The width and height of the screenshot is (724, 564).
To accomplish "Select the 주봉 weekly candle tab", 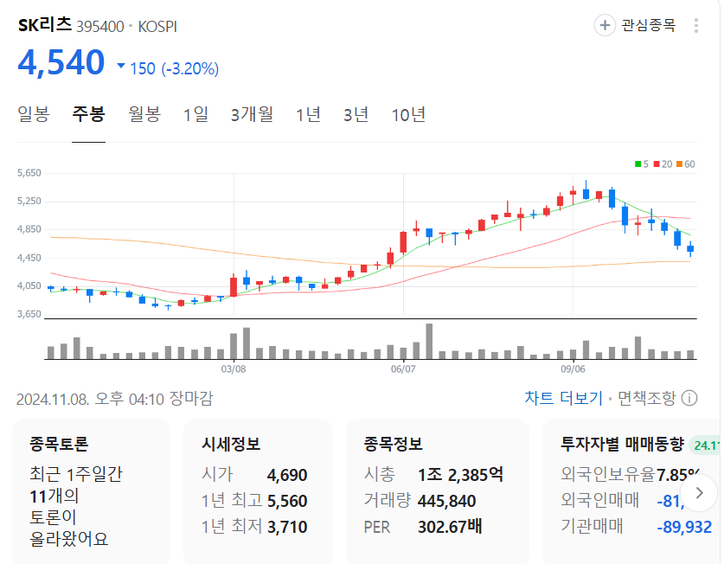I will (88, 114).
